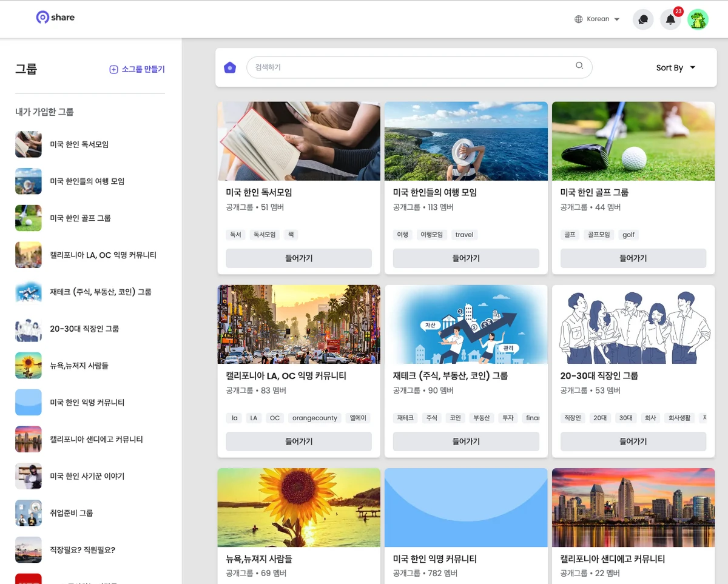728x584 pixels.
Task: Select the 회사생활 tag
Action: 679,418
